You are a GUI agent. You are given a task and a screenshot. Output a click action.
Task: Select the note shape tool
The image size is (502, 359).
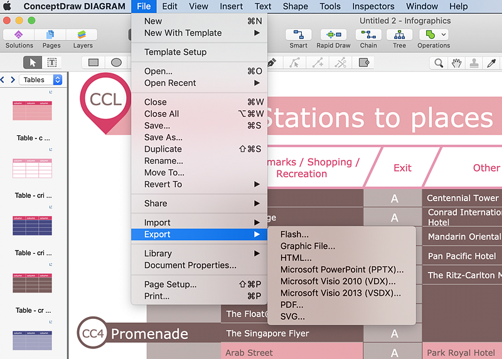pos(364,63)
